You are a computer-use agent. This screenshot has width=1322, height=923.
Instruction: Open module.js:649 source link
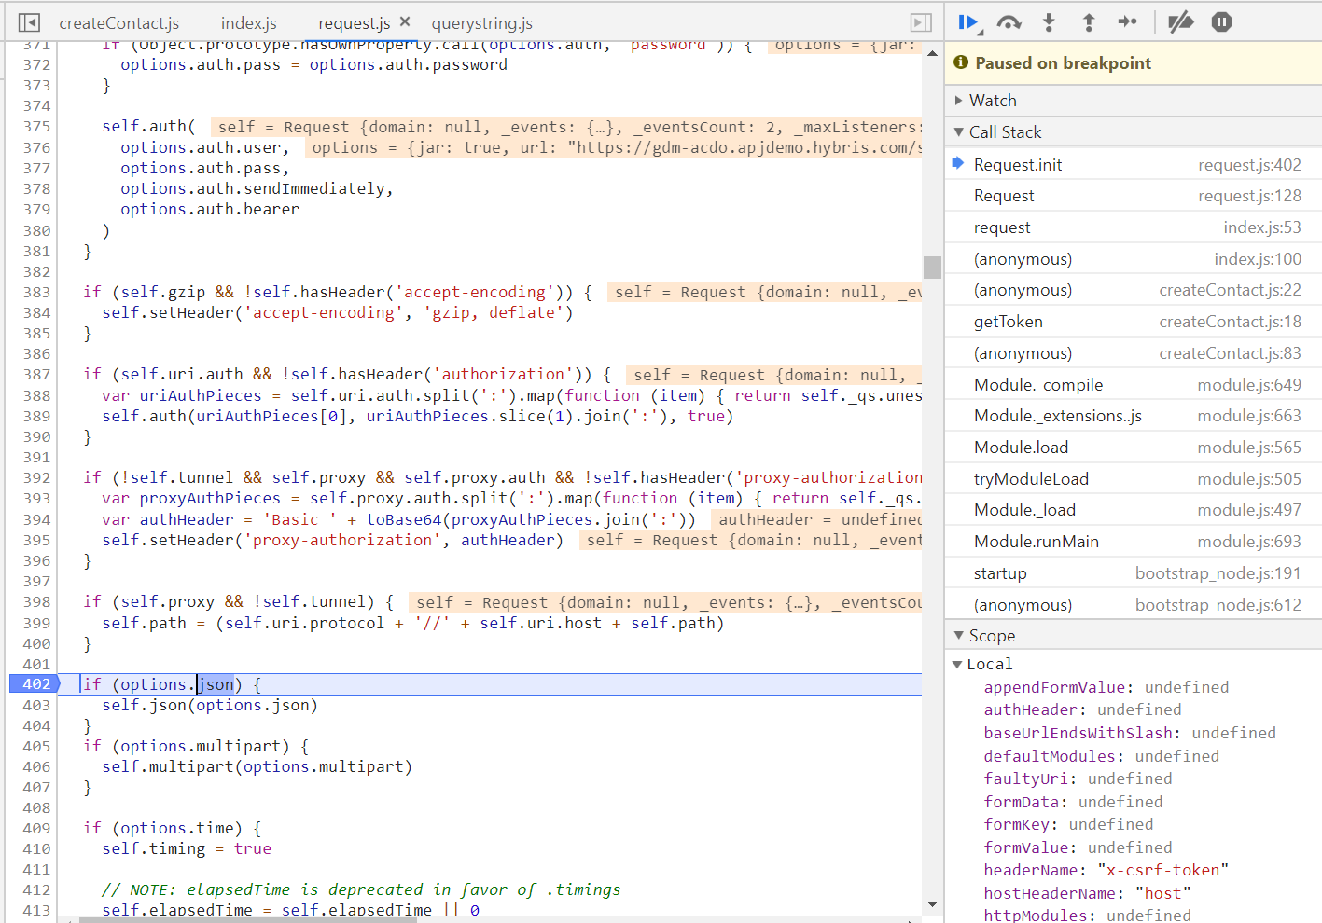(1249, 385)
